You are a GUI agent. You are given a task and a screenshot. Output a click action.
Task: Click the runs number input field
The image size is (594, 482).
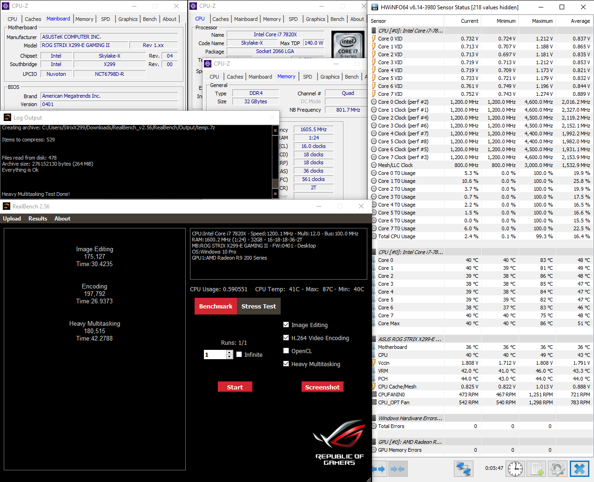pyautogui.click(x=215, y=355)
